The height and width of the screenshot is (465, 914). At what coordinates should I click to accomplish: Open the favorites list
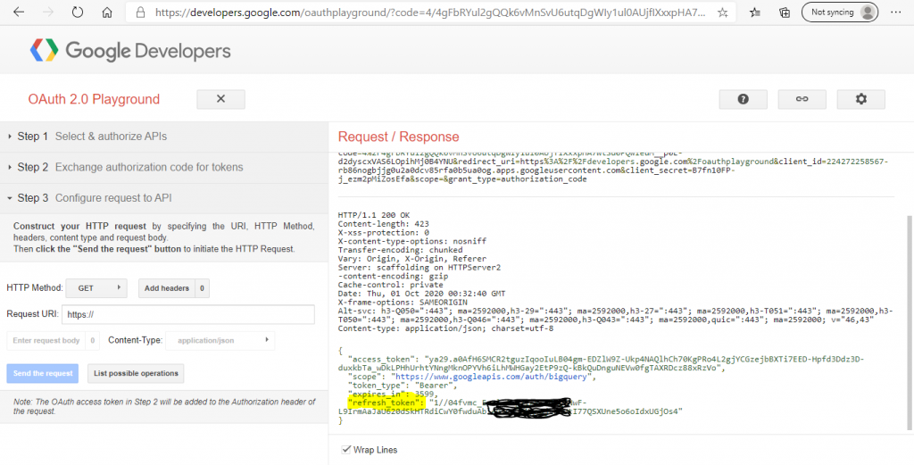click(755, 12)
